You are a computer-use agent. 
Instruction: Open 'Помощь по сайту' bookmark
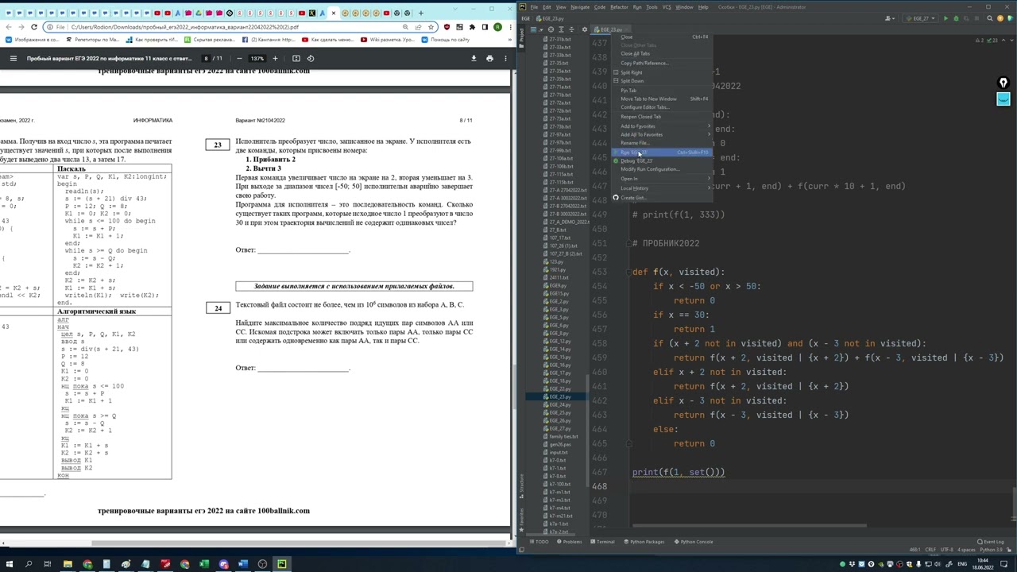coord(447,40)
